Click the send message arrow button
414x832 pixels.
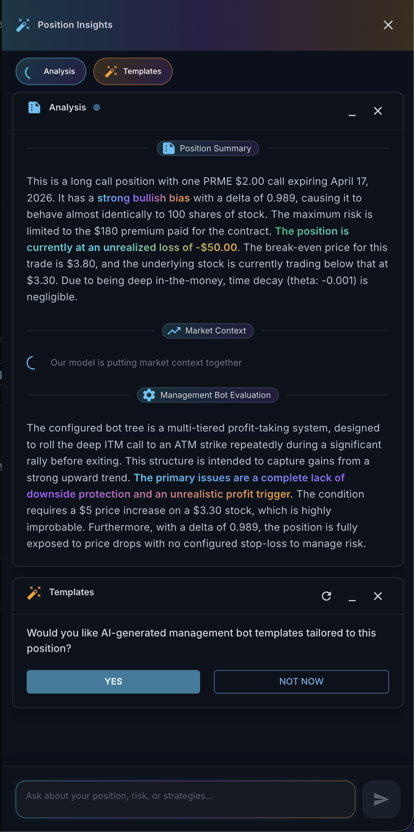tap(381, 799)
